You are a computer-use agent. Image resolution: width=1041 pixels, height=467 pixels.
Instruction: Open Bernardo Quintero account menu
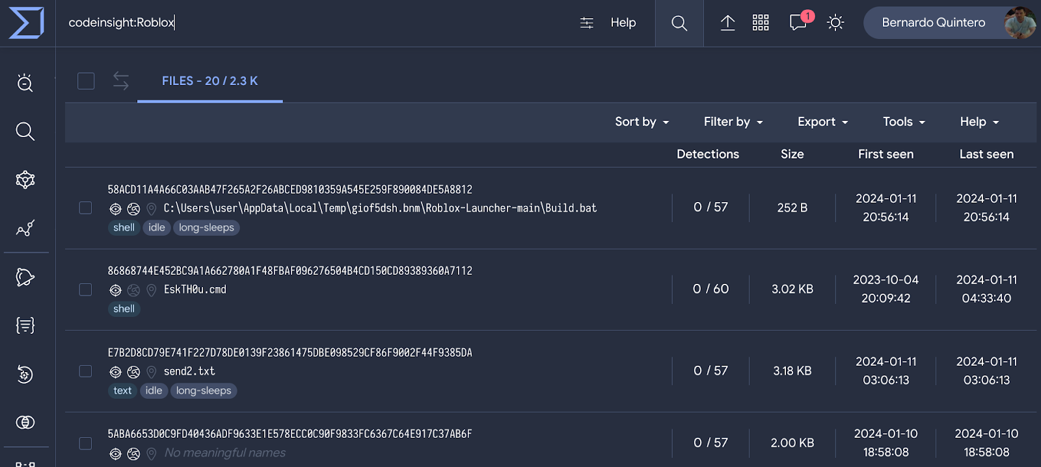(x=949, y=23)
